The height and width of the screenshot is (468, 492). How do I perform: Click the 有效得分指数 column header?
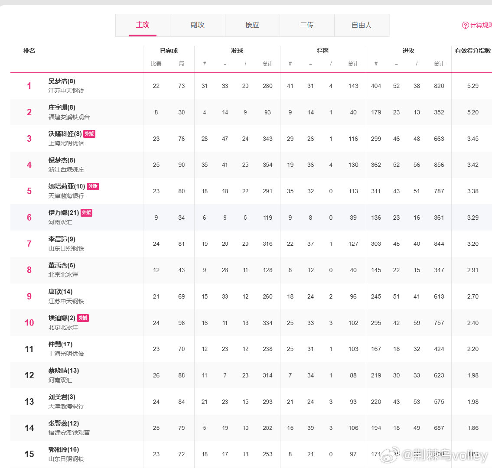pyautogui.click(x=472, y=51)
